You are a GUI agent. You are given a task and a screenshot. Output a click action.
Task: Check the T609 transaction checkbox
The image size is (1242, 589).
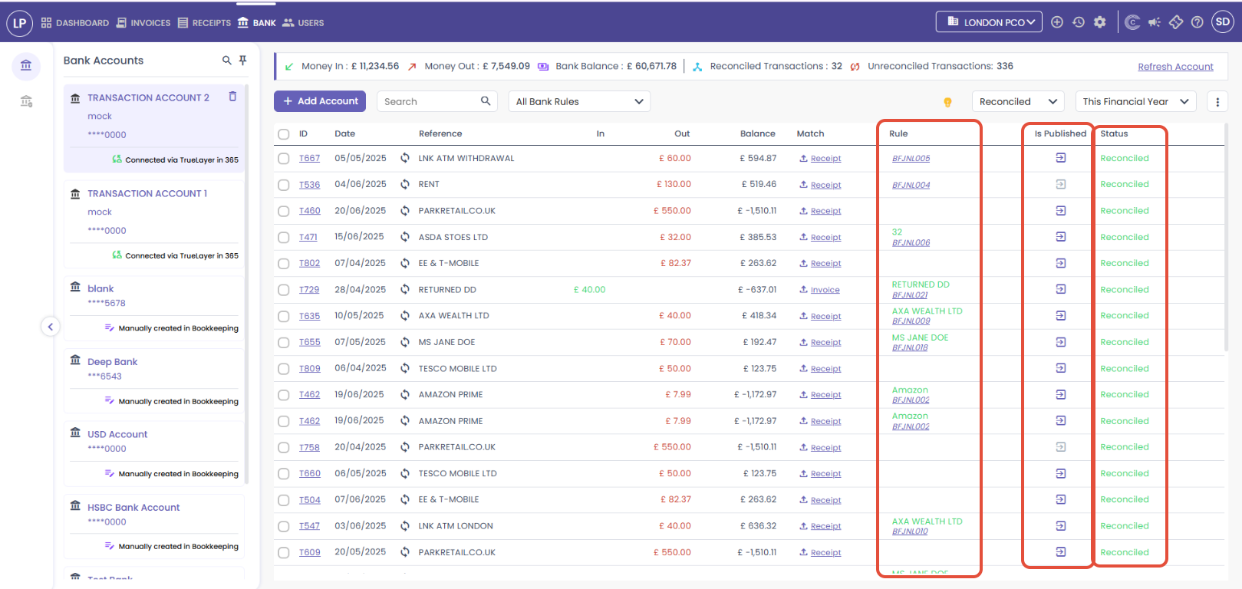(284, 553)
